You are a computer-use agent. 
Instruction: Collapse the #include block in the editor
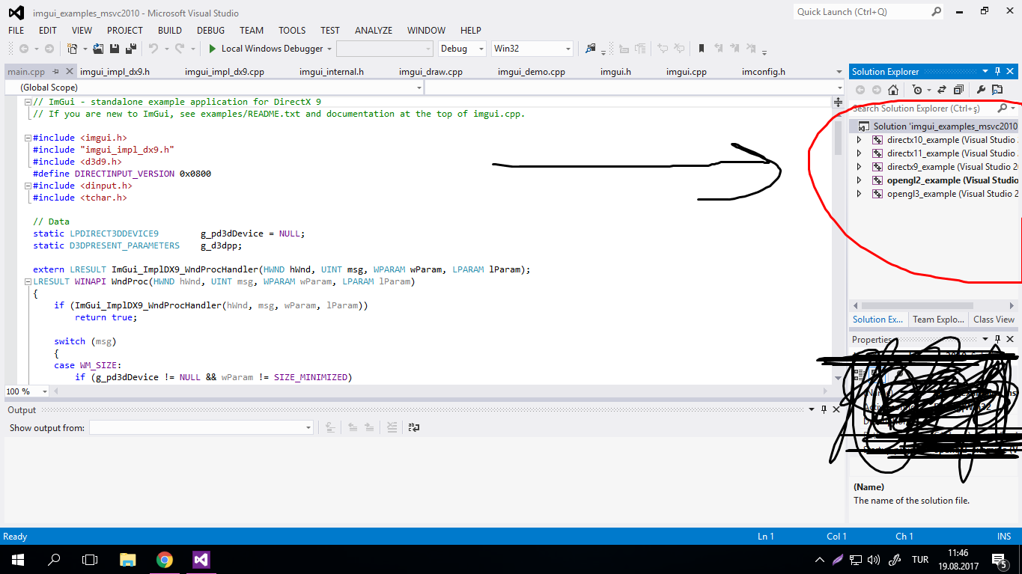coord(28,138)
